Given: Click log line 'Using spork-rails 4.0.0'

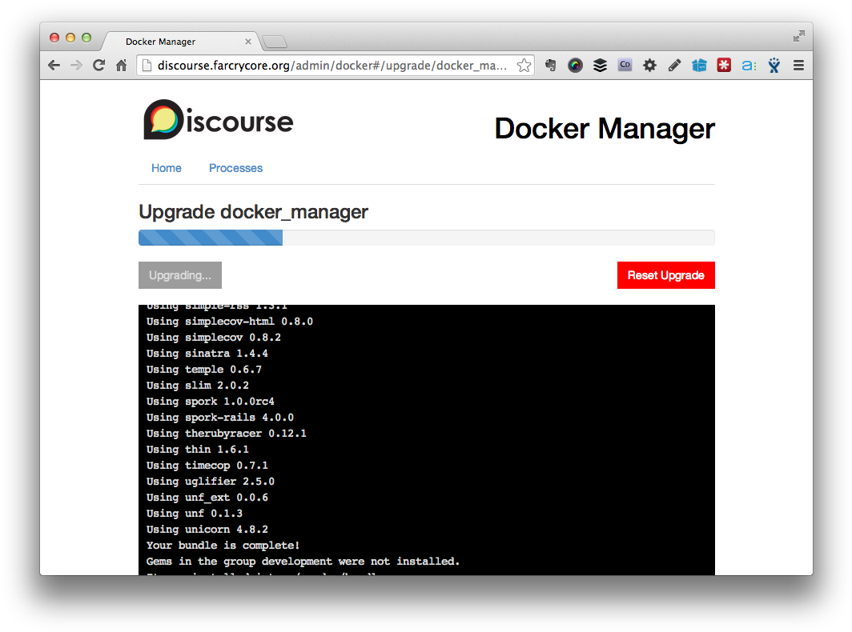Looking at the screenshot, I should 220,418.
